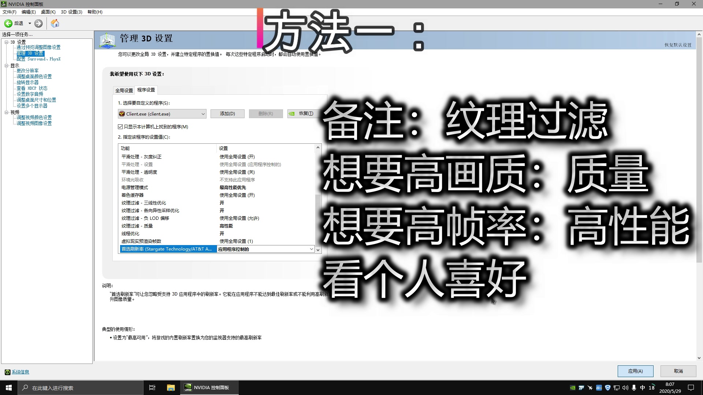This screenshot has height=395, width=703.
Task: Click 恢复默认设置 link
Action: [678, 45]
